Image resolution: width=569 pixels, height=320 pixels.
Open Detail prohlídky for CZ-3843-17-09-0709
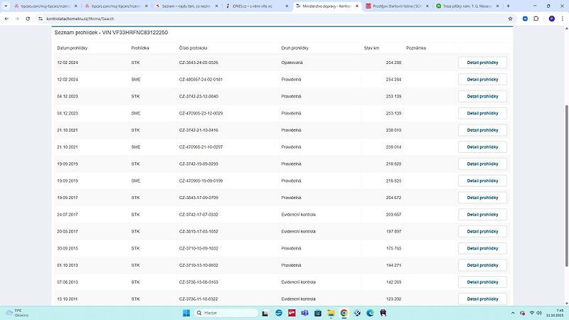click(482, 198)
